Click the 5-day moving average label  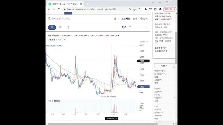coord(56,40)
